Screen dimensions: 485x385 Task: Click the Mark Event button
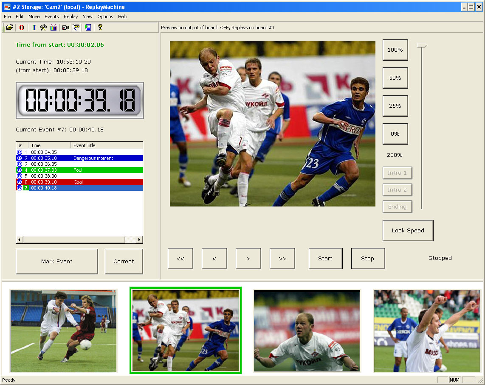pyautogui.click(x=57, y=262)
